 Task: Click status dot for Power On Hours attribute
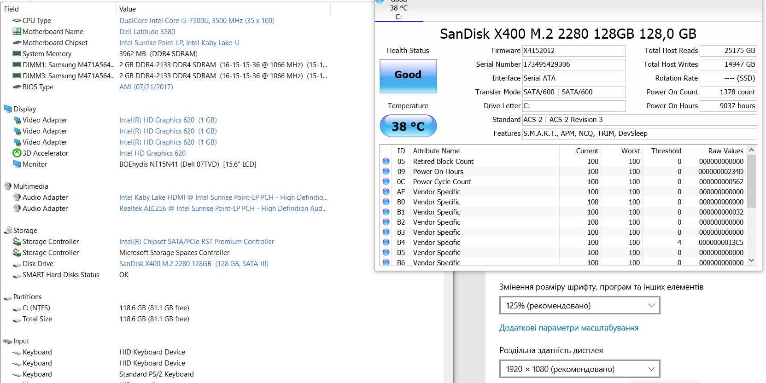coord(386,172)
